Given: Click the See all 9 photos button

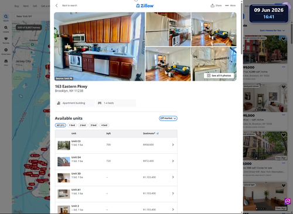Looking at the screenshot, I should (219, 75).
